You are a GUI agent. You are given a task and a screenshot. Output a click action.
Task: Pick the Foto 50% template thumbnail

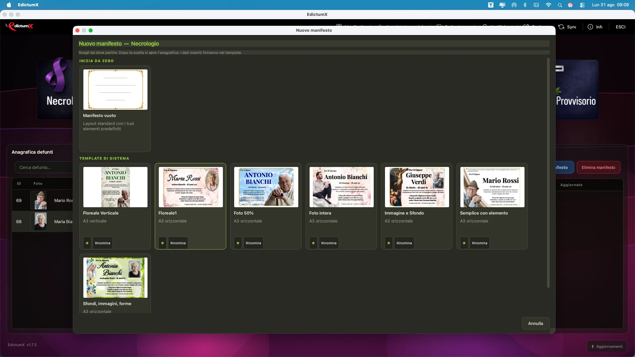tap(266, 187)
